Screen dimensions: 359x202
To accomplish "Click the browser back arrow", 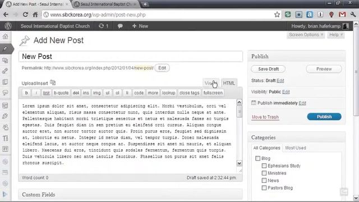I will 6,15.
